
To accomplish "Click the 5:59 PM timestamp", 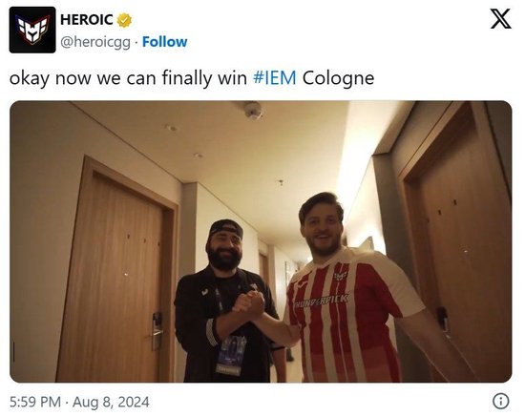I will 35,402.
